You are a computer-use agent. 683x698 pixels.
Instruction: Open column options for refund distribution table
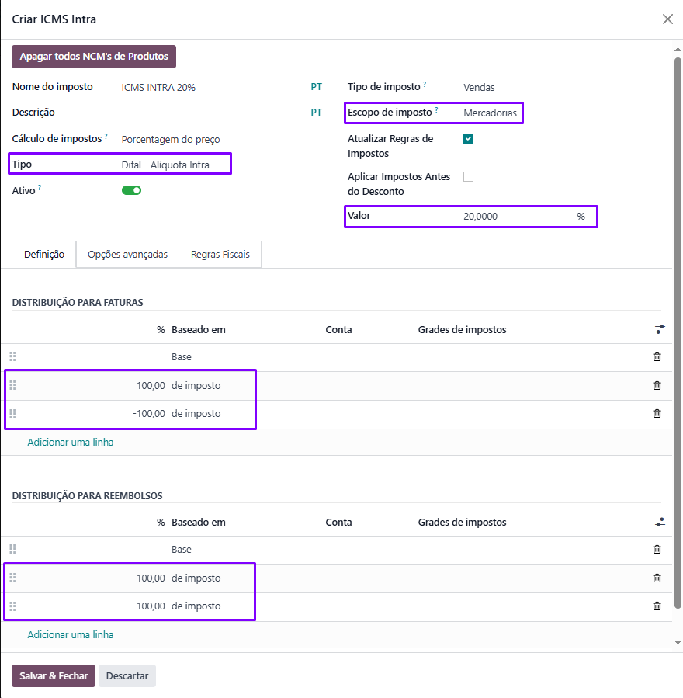point(660,522)
